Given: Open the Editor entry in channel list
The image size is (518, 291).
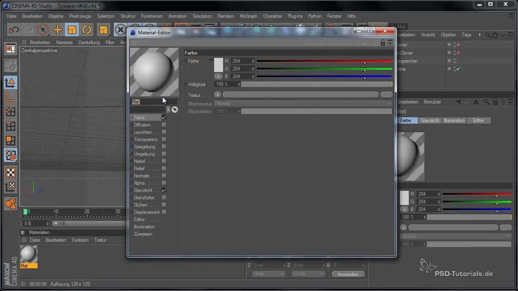Looking at the screenshot, I should tap(140, 219).
